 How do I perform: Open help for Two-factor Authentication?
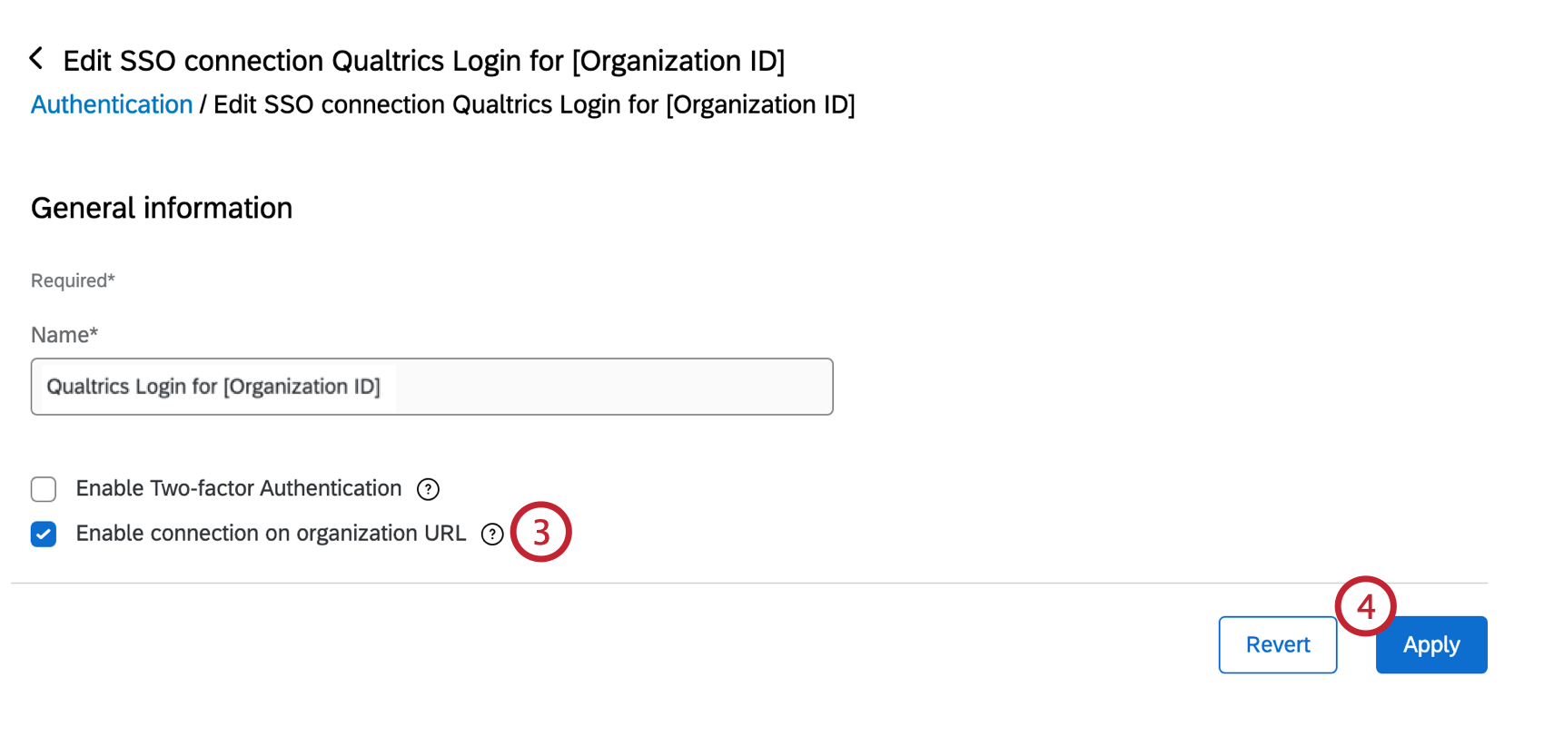click(428, 489)
